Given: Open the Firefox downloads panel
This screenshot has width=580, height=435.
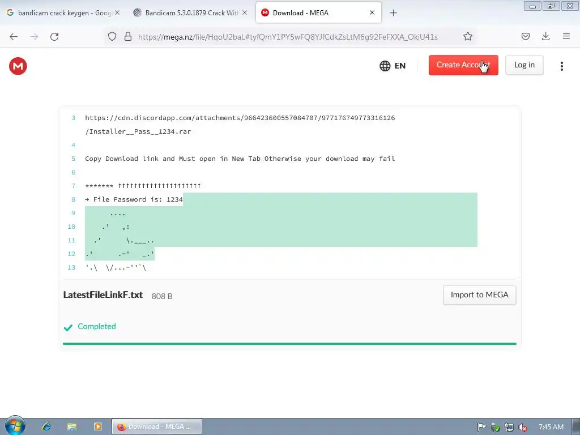Looking at the screenshot, I should pyautogui.click(x=545, y=36).
